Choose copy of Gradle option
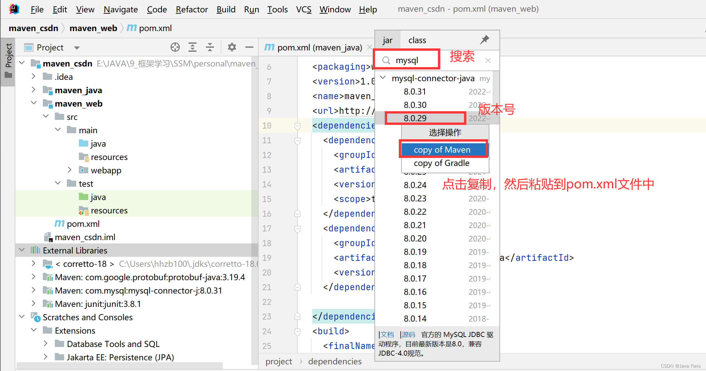 [445, 163]
